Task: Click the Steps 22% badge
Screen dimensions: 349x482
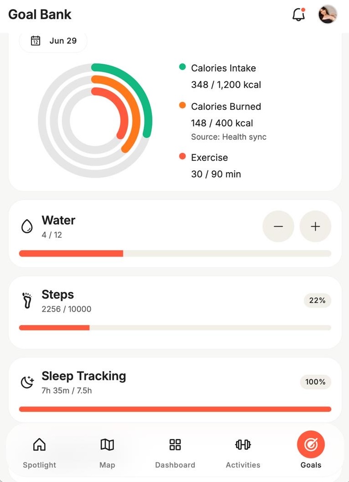Action: (318, 300)
